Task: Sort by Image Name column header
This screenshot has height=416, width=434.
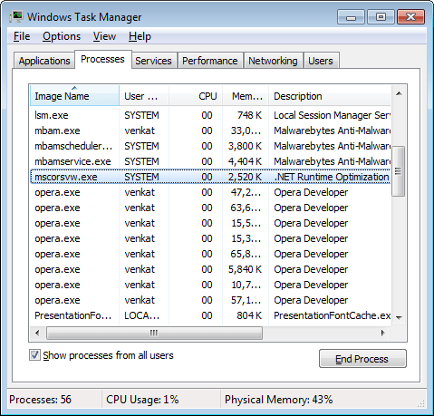Action: pyautogui.click(x=74, y=96)
